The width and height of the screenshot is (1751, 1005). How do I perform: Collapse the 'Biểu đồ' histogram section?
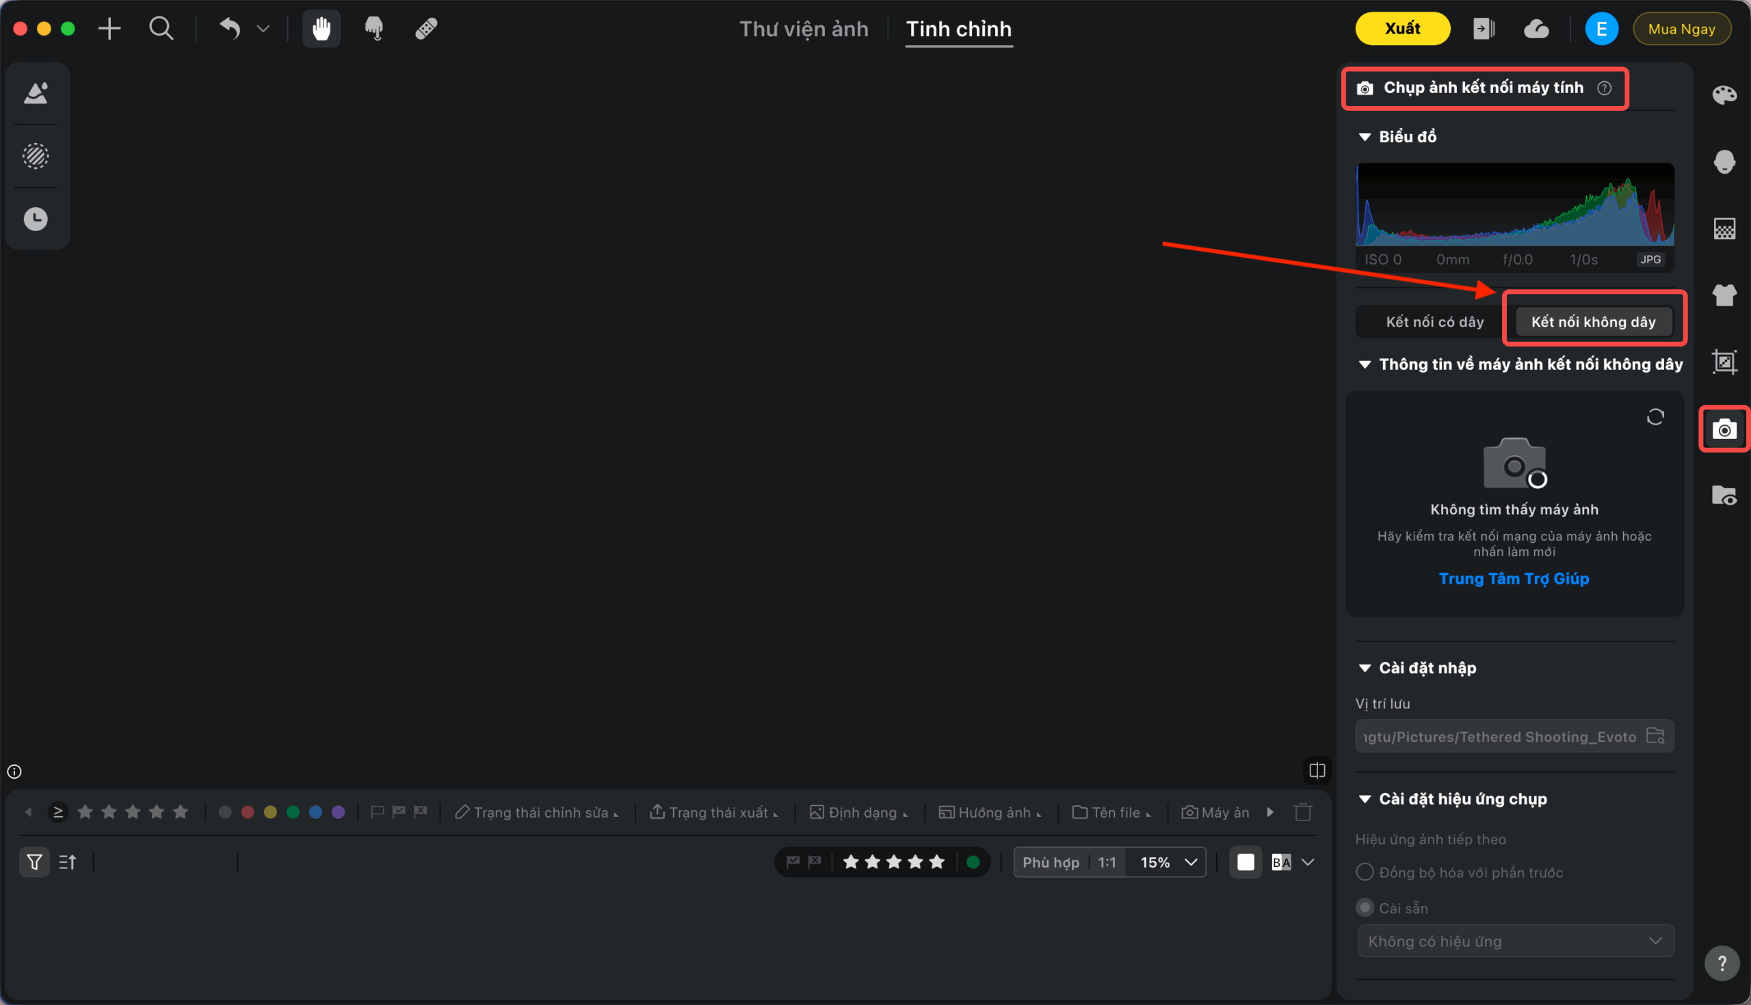pos(1365,137)
